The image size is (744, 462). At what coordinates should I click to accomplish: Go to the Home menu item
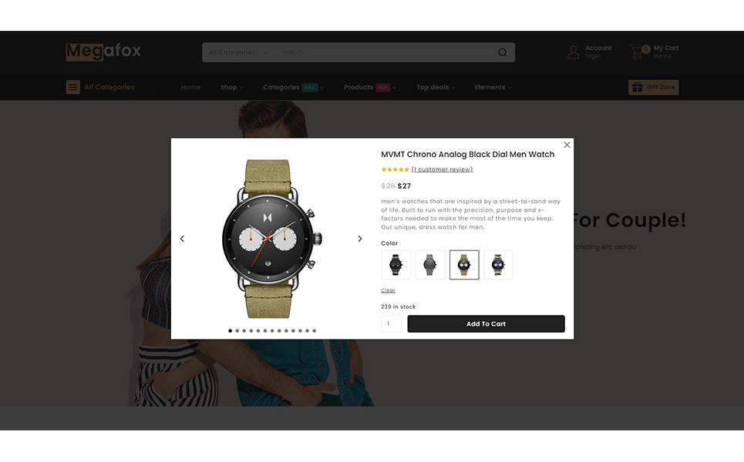(x=190, y=87)
